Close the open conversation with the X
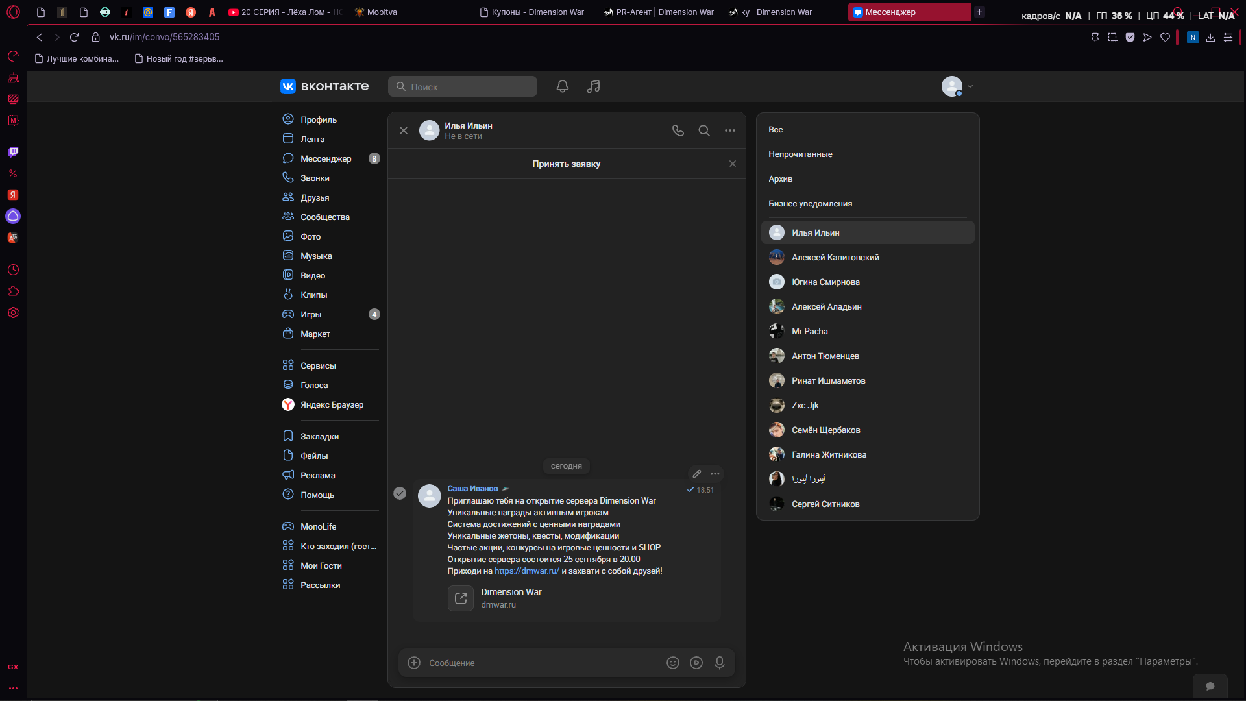 click(x=404, y=130)
